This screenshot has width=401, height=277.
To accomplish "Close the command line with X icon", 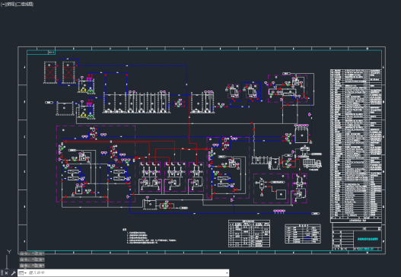I will [6, 273].
